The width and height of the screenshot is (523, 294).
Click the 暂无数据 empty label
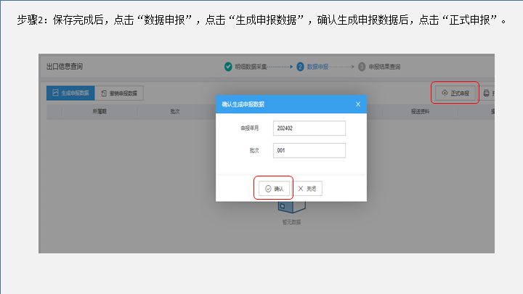(x=291, y=222)
